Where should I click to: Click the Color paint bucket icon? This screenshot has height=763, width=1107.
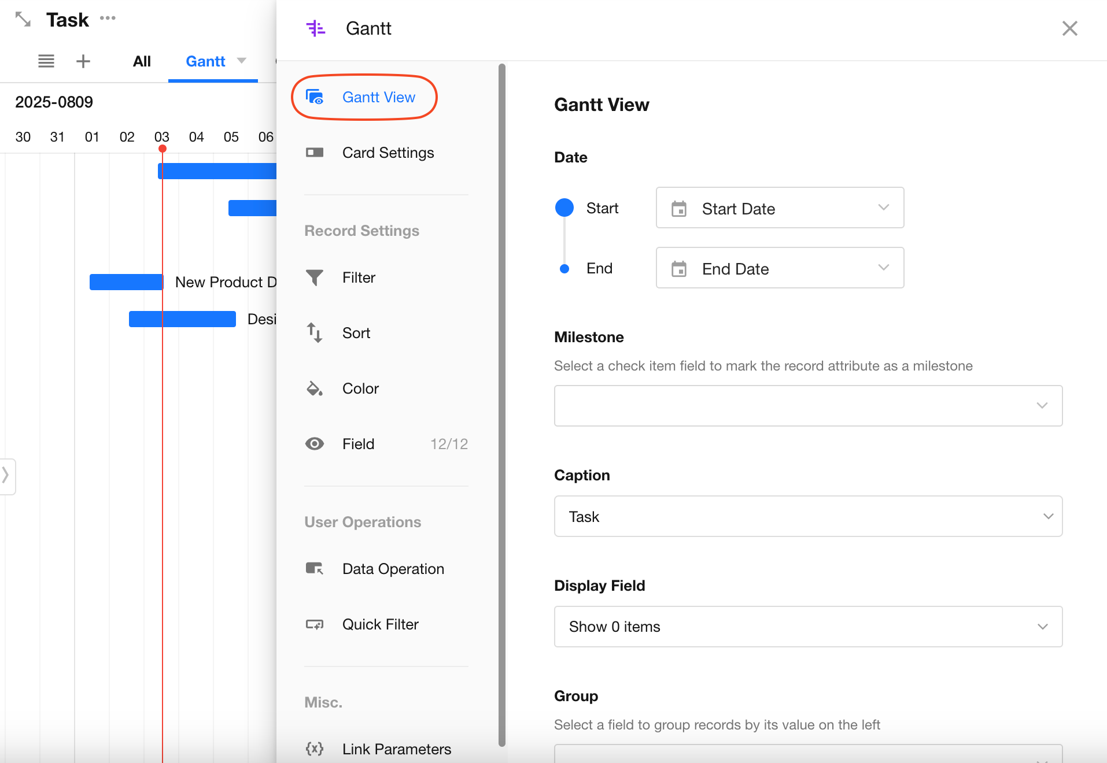tap(315, 388)
